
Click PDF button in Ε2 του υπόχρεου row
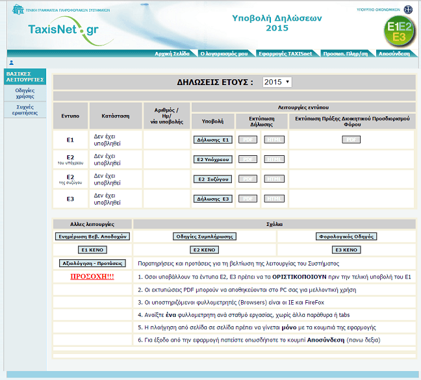click(x=248, y=159)
